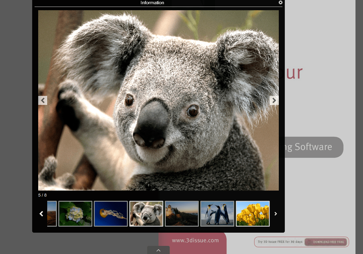Image resolution: width=363 pixels, height=254 pixels.
Task: Click the right arrow of the thumbnail strip
Action: point(276,214)
